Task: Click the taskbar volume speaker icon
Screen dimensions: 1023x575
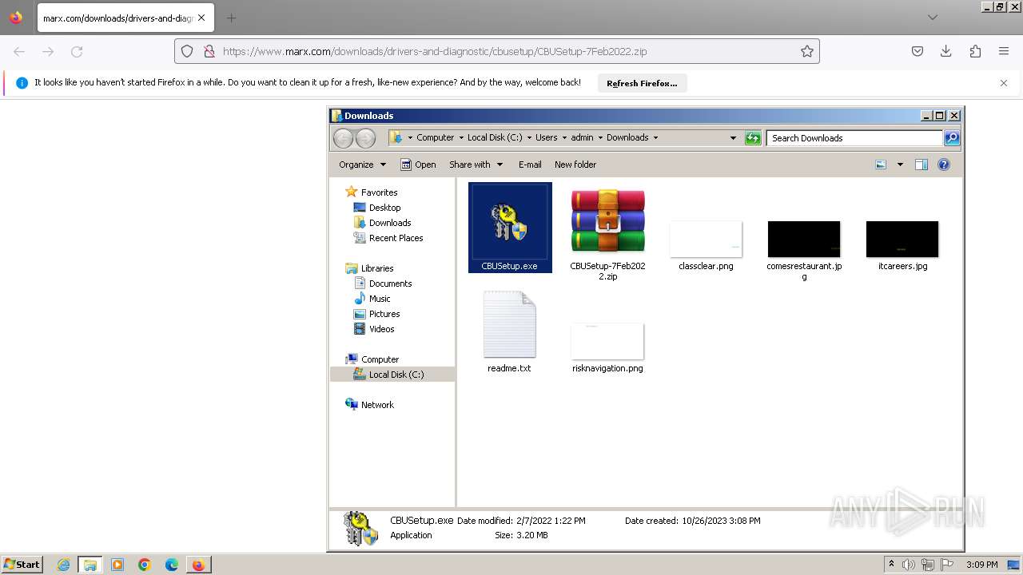Action: click(909, 565)
